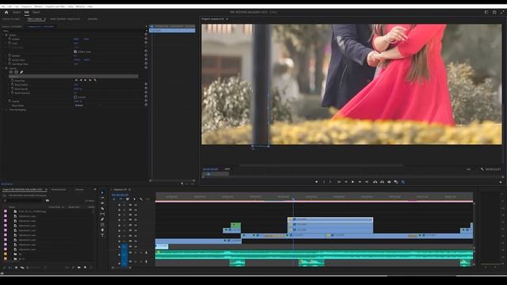This screenshot has width=507, height=285.
Task: Select the Selection tool in the tools panel
Action: tap(102, 192)
